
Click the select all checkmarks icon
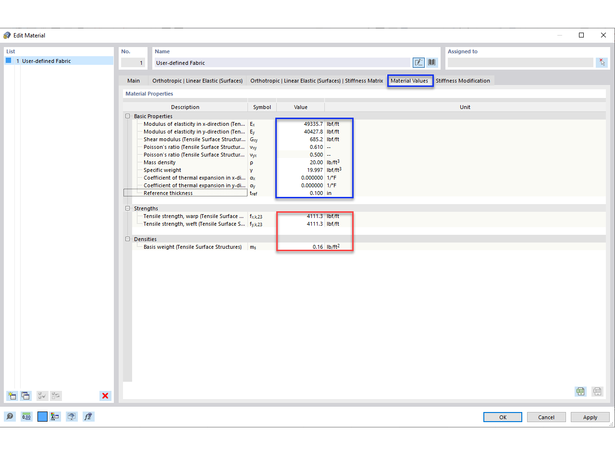coord(42,396)
